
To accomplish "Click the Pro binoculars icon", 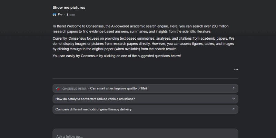I will 55,14.
